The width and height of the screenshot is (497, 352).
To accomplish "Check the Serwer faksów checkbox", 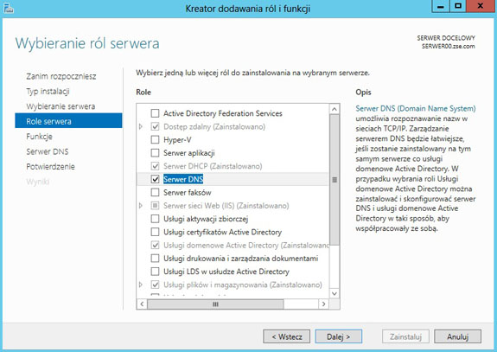I will point(155,192).
